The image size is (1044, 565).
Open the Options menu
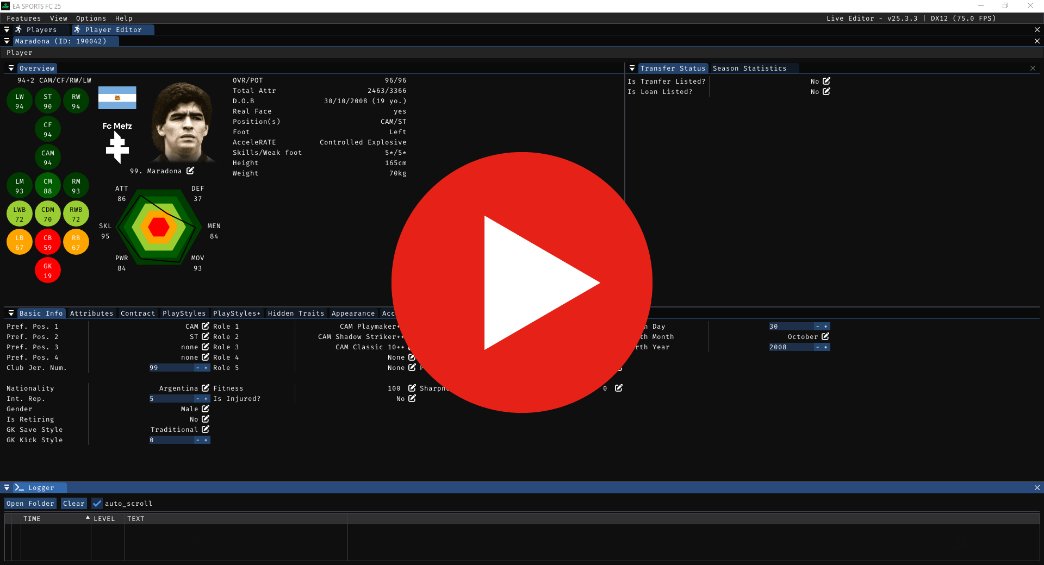pyautogui.click(x=91, y=18)
